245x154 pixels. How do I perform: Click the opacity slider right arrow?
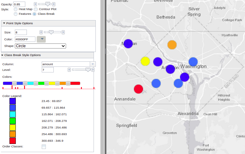pos(54,4)
